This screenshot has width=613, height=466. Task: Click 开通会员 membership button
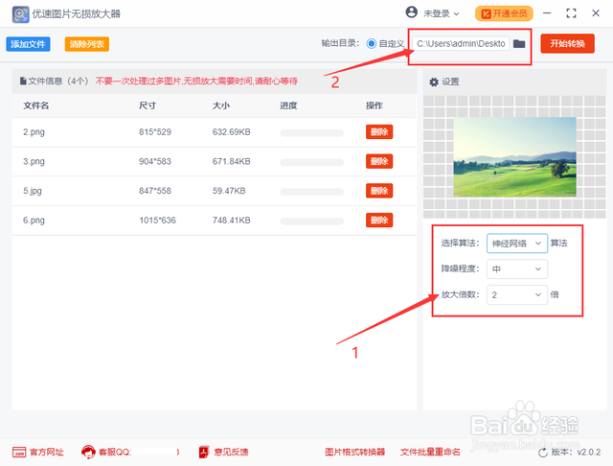coord(504,13)
